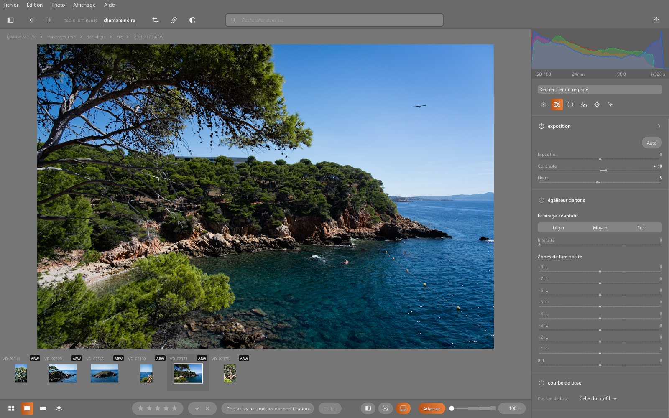Switch to table lumineuse view

click(x=81, y=20)
